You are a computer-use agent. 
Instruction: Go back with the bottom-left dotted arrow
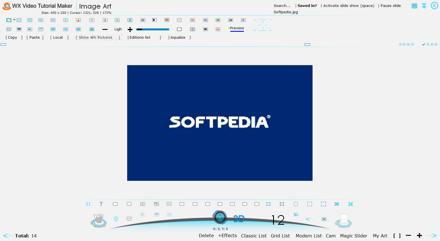pos(8,235)
